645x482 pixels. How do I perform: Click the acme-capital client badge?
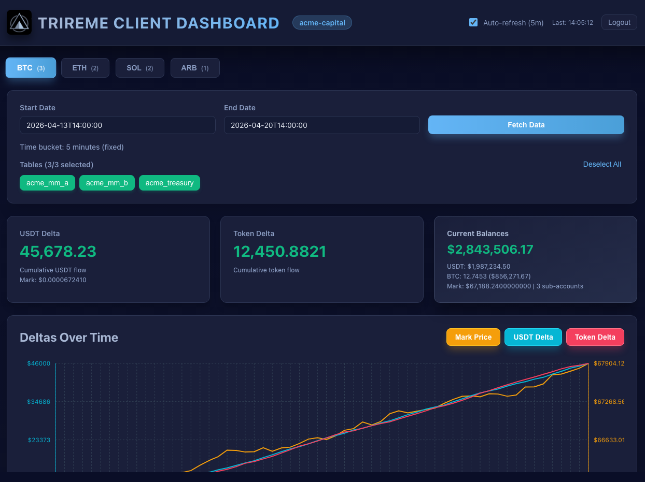coord(322,23)
